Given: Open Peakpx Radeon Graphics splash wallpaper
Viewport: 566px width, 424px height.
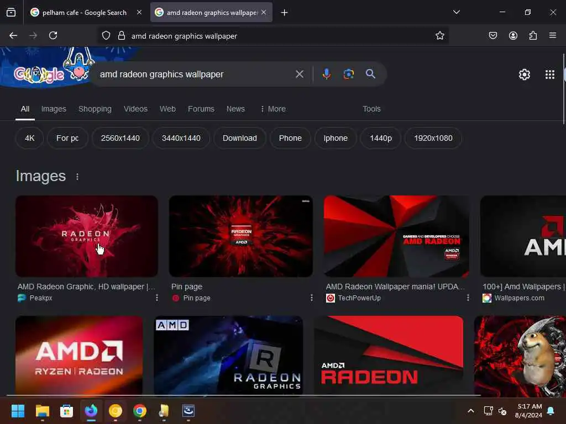Looking at the screenshot, I should [87, 236].
